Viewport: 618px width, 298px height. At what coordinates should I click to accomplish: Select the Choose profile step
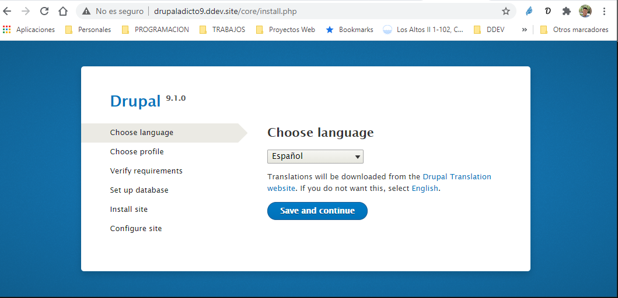click(x=137, y=152)
